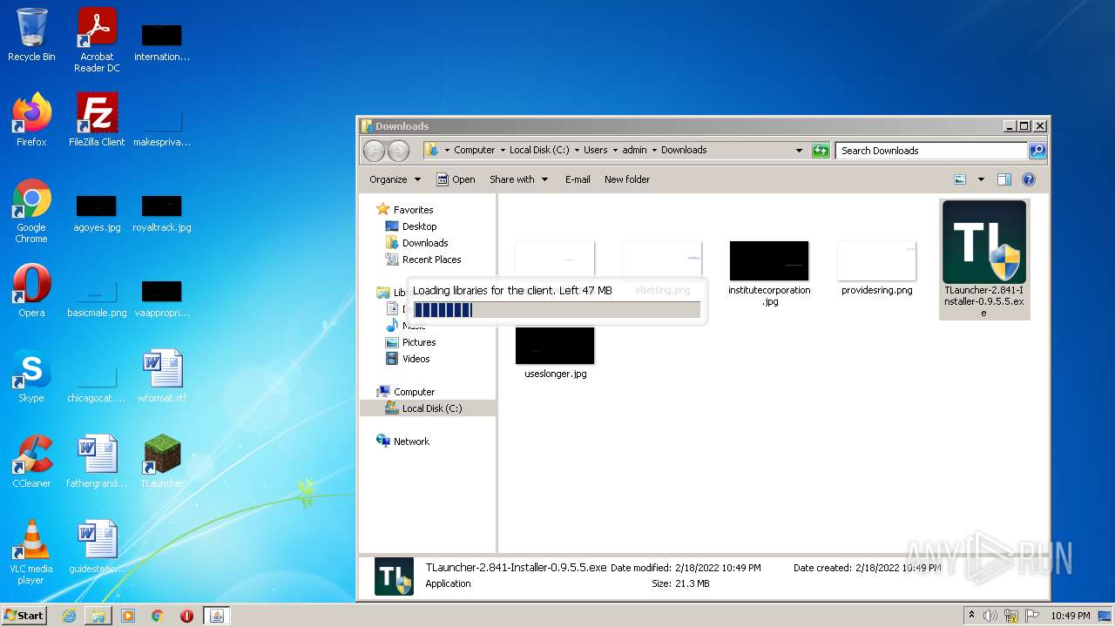1115x627 pixels.
Task: Open Skype desktop shortcut
Action: (x=31, y=375)
